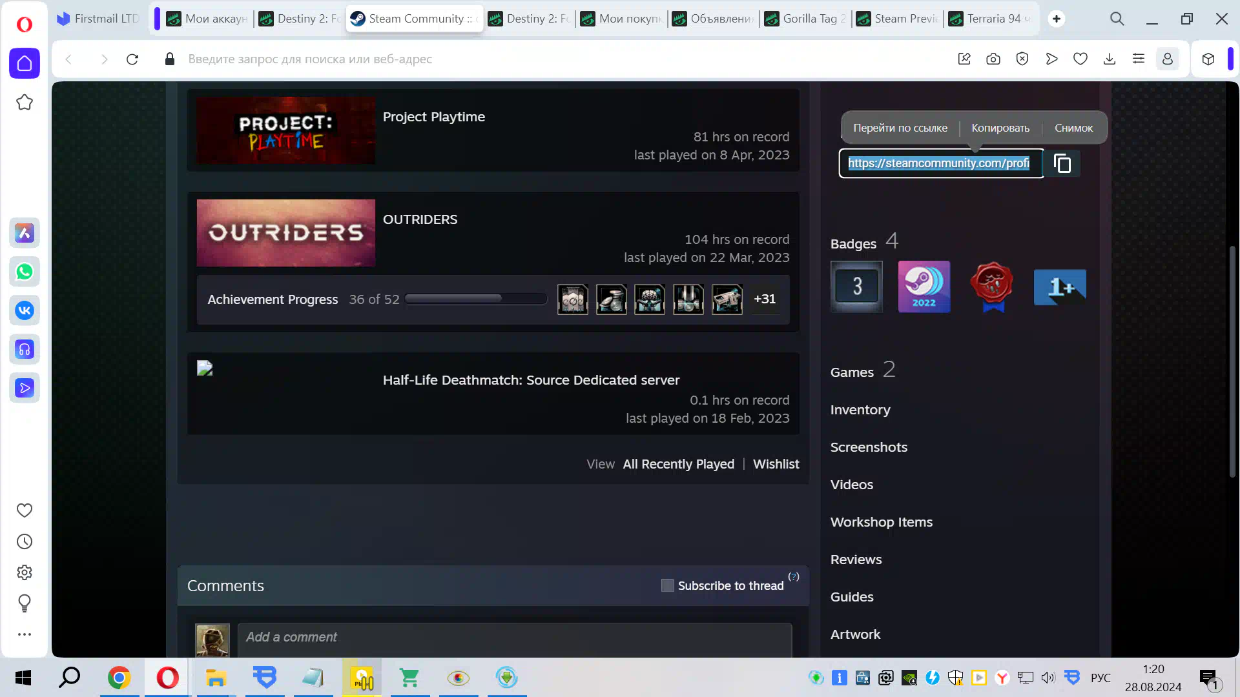
Task: Switch to the Terraria 94 tab
Action: point(990,19)
